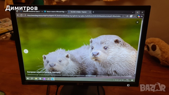Show the next spotlight image
Viewport: 169px width, 95px height.
(x=133, y=53)
